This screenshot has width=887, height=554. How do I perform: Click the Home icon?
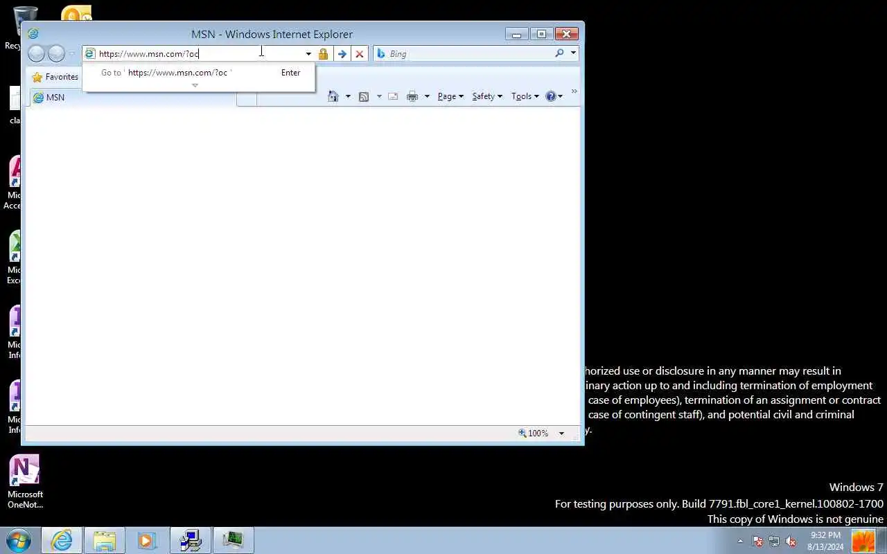333,96
